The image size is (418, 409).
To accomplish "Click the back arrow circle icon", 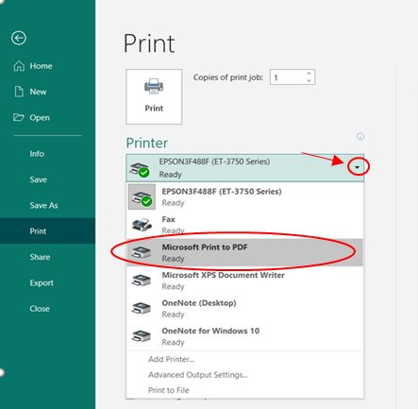I will coord(19,38).
